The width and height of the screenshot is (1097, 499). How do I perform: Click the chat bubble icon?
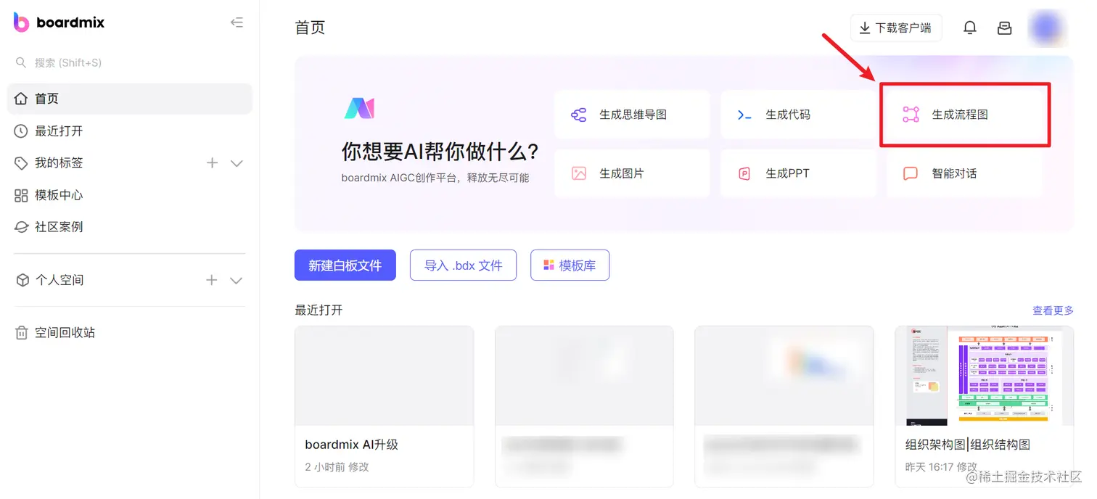click(x=911, y=174)
